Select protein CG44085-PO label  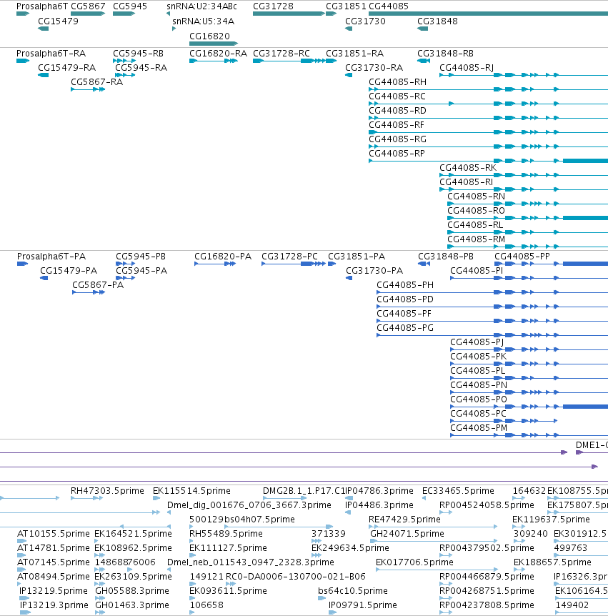[479, 399]
